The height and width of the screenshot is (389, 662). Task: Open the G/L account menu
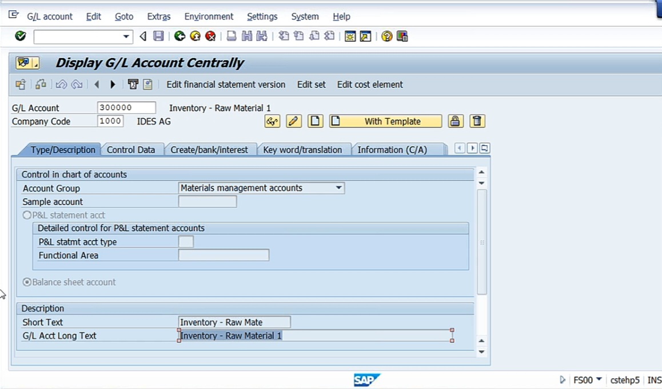click(50, 17)
